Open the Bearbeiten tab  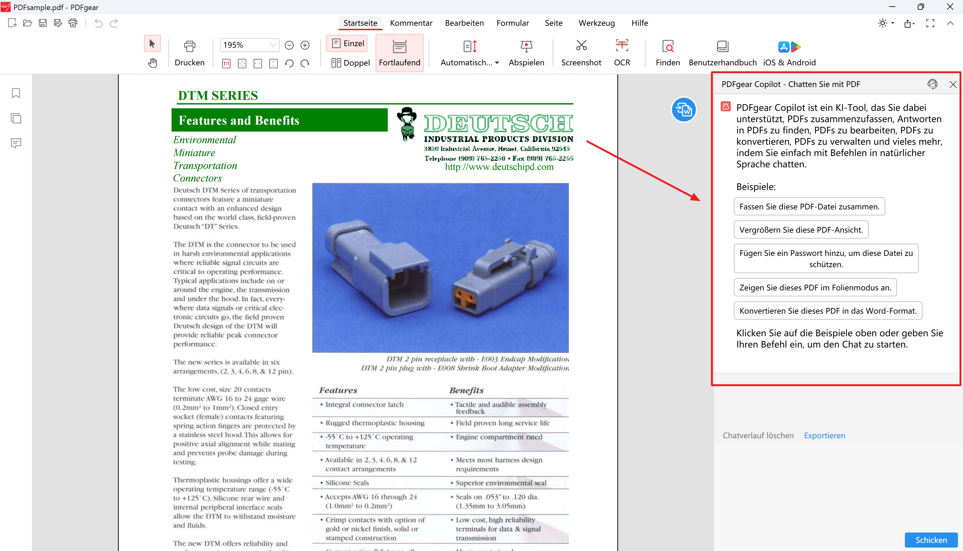coord(464,23)
